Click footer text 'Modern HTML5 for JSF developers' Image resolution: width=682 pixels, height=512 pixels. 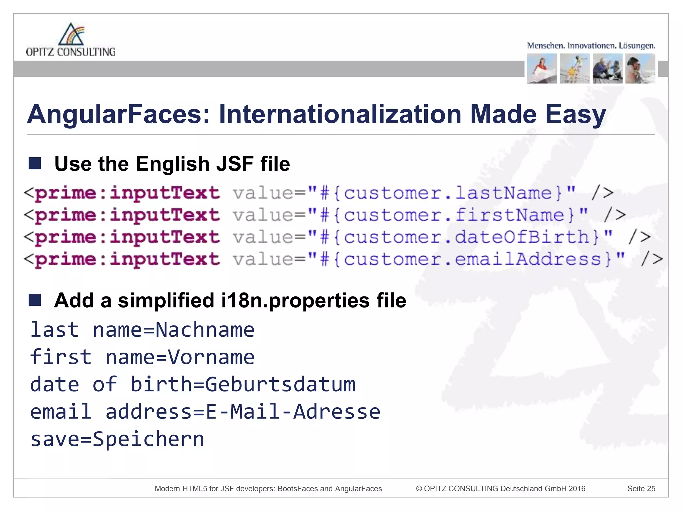(x=214, y=489)
